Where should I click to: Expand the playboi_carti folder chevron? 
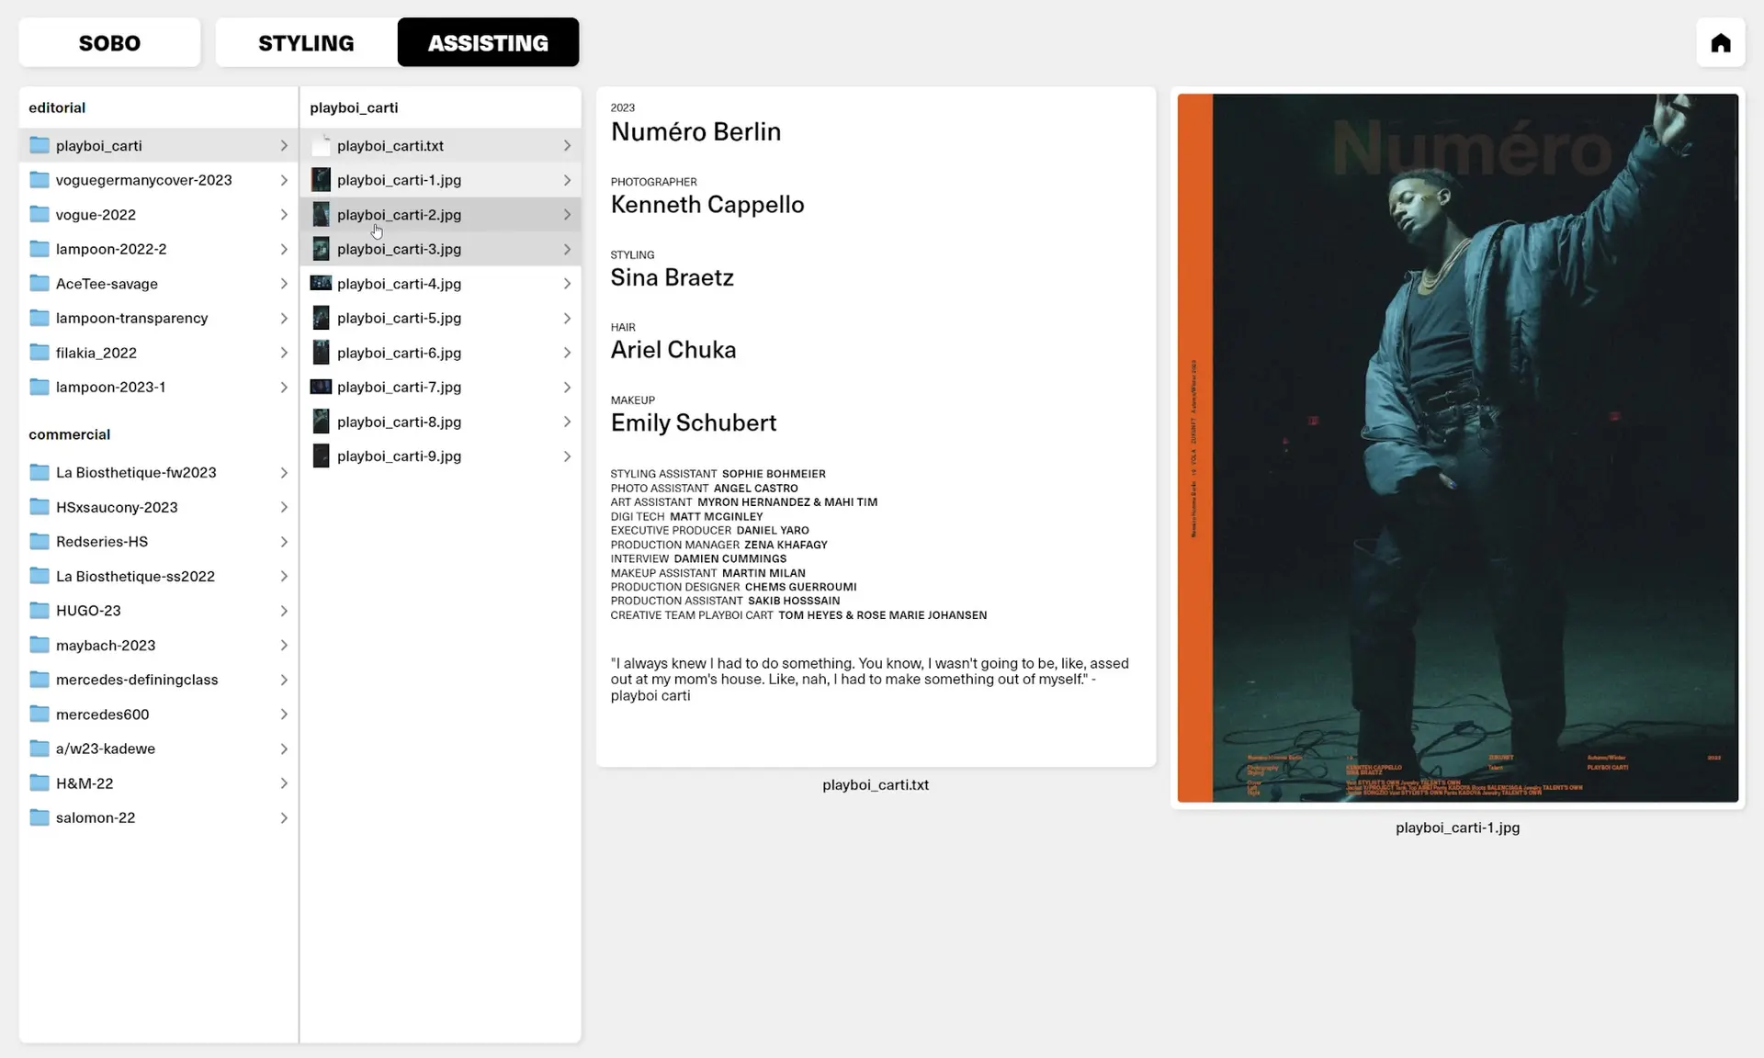click(284, 145)
